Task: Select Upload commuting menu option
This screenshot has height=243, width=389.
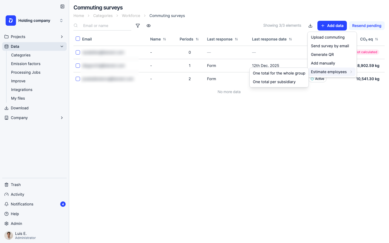Action: click(x=332, y=37)
